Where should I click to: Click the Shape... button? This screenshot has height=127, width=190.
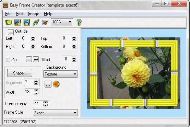click(20, 73)
